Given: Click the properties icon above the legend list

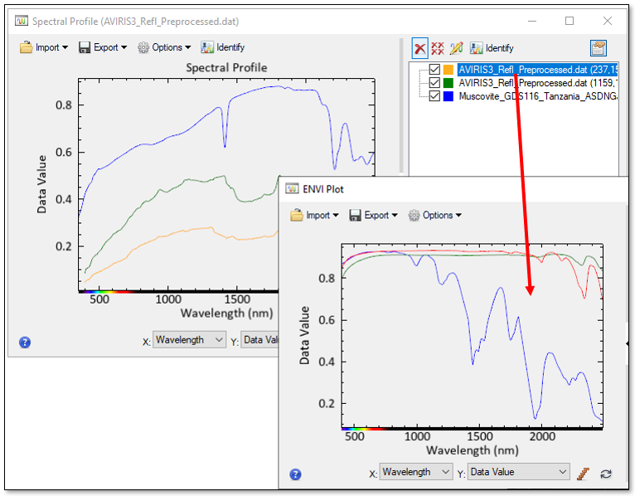Looking at the screenshot, I should [598, 48].
